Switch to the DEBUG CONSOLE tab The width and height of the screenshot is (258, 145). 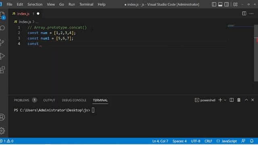[74, 100]
